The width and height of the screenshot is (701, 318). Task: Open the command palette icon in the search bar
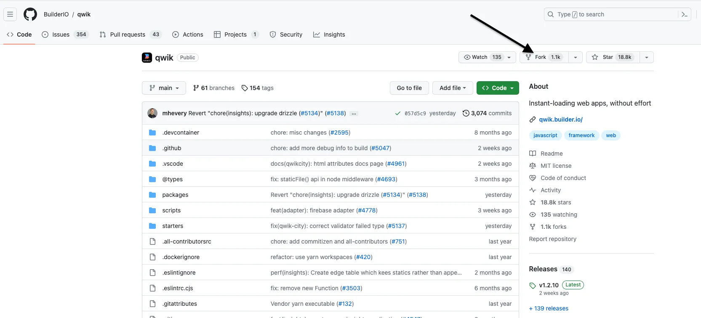coord(685,14)
